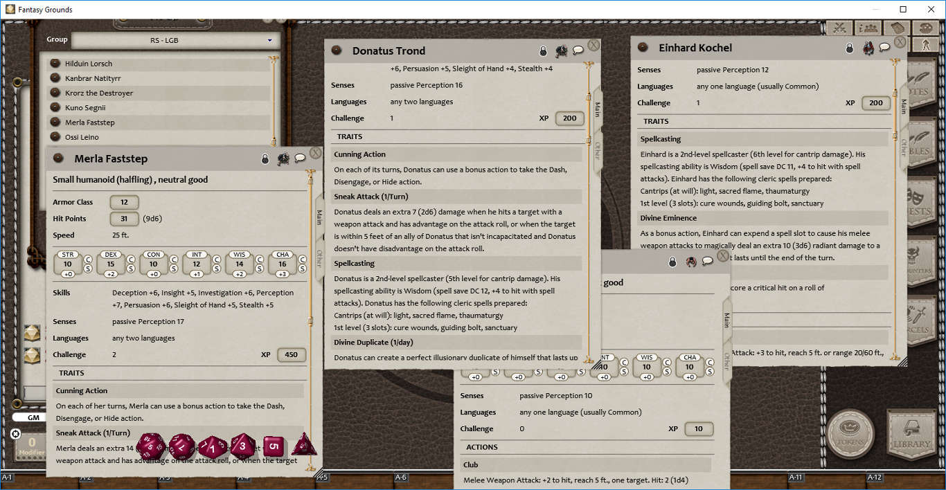Screen dimensions: 946x490
Task: Click the map image icon in the top toolbar
Action: coord(896,28)
